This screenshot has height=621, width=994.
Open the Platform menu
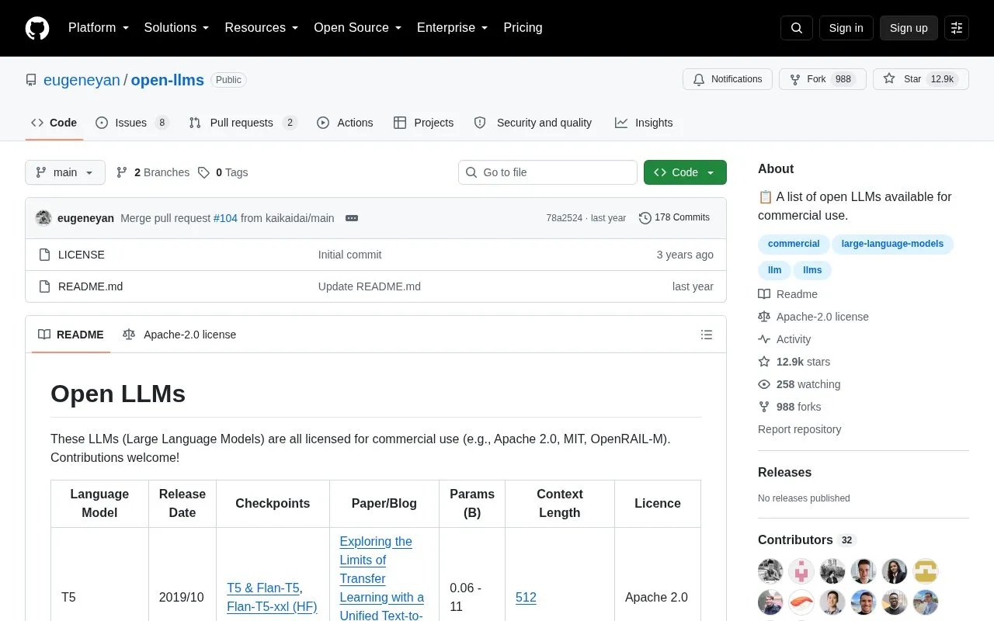99,28
